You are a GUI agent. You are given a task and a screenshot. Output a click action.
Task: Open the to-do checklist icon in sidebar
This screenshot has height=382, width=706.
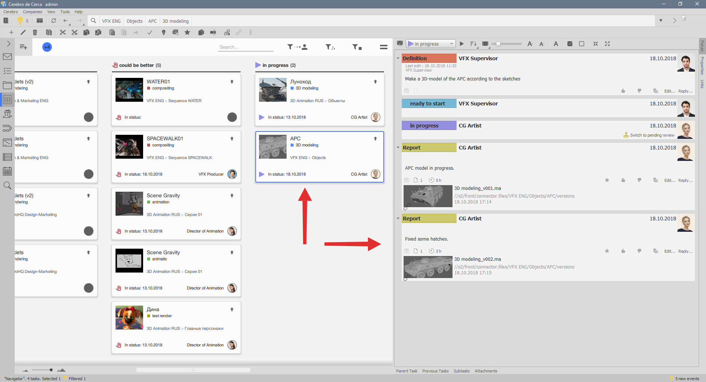point(7,71)
